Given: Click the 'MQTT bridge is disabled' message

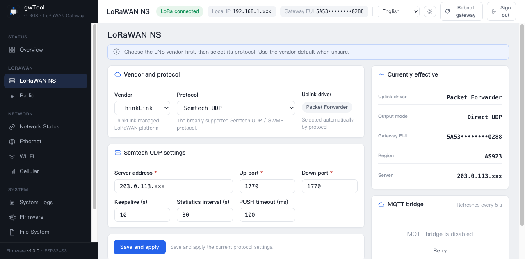Looking at the screenshot, I should click(x=440, y=234).
